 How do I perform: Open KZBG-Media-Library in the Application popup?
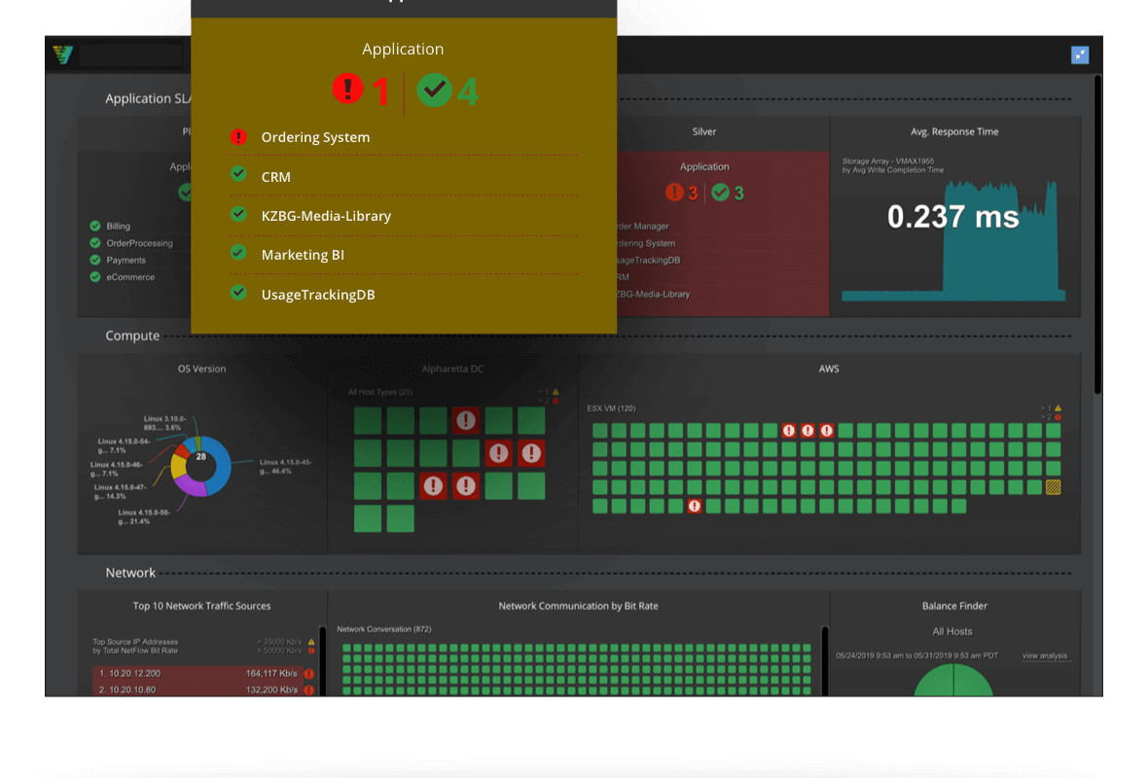tap(326, 216)
